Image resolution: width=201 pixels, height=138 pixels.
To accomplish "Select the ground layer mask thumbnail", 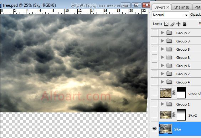I will [x=181, y=93].
